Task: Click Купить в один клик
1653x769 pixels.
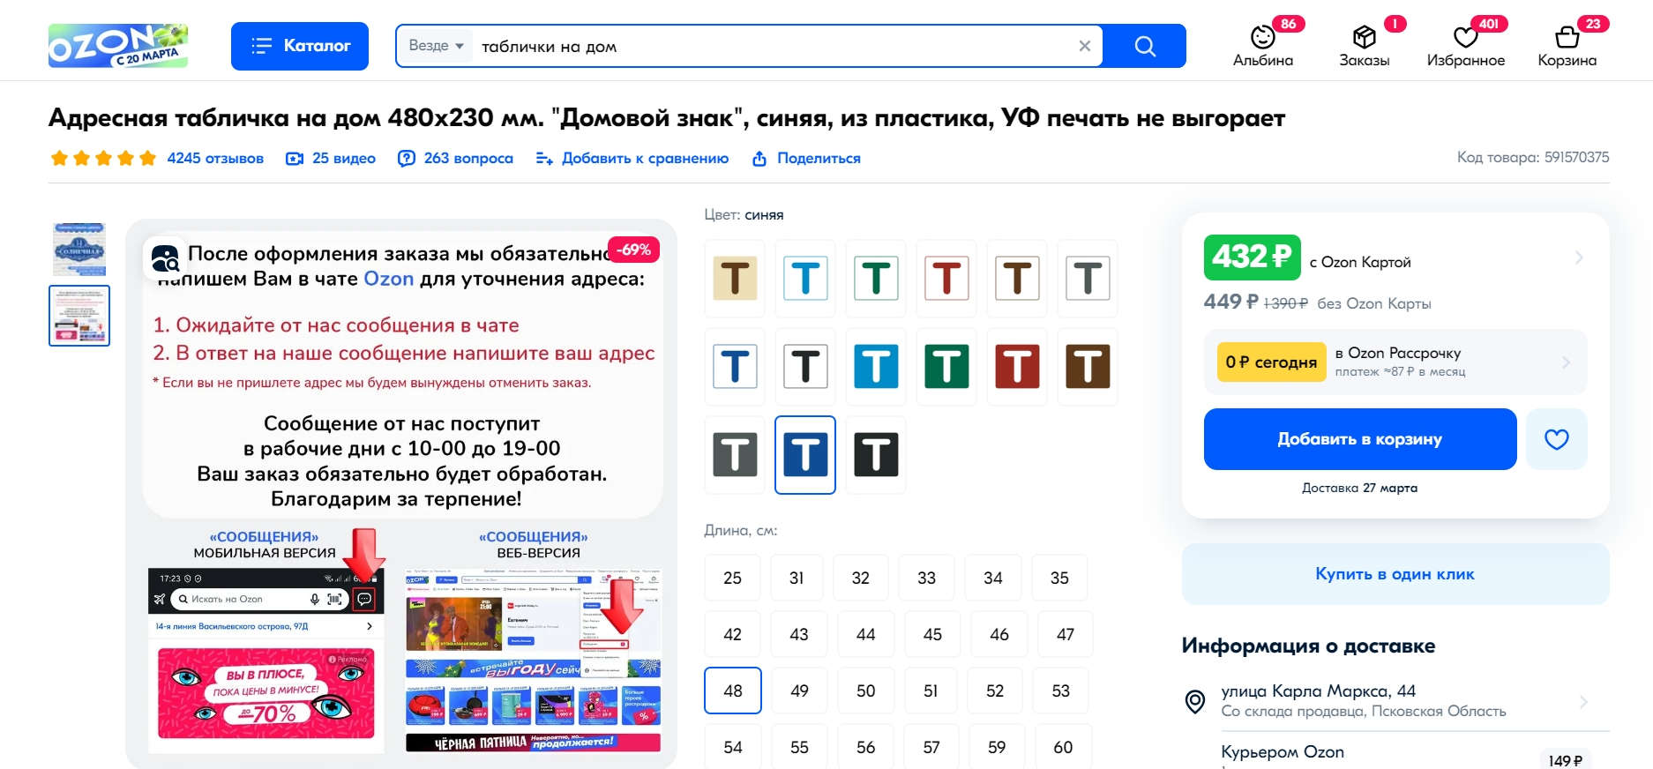Action: 1395,574
